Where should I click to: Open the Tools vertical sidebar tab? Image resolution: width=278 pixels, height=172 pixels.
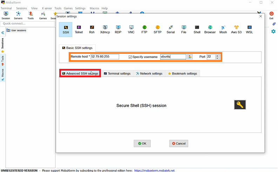(x=2, y=60)
